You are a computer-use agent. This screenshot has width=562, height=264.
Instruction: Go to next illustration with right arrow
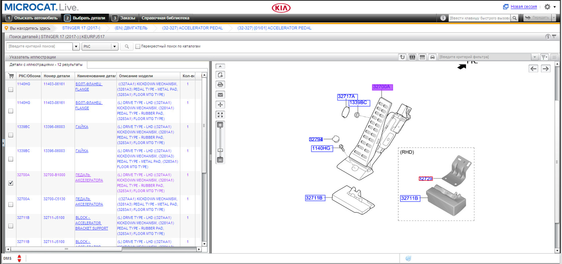click(546, 69)
